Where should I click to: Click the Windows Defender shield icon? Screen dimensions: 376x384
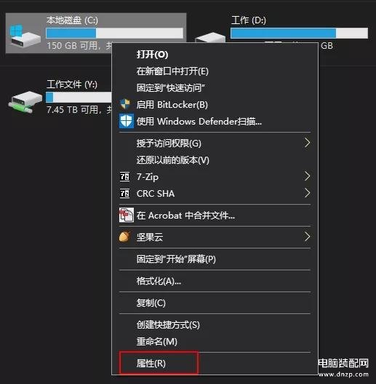(x=127, y=121)
